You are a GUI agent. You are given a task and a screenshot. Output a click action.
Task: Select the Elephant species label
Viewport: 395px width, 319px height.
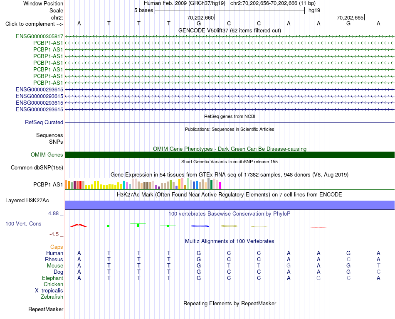pos(53,278)
